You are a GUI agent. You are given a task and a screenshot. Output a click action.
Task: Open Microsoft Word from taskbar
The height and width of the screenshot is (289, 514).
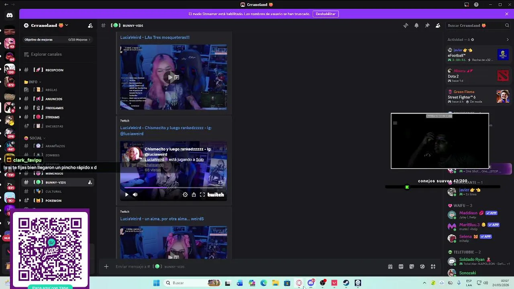point(240,283)
